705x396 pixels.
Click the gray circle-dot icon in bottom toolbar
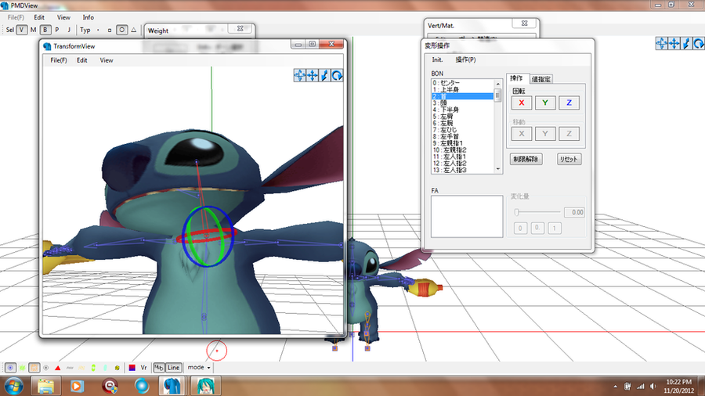click(x=46, y=368)
